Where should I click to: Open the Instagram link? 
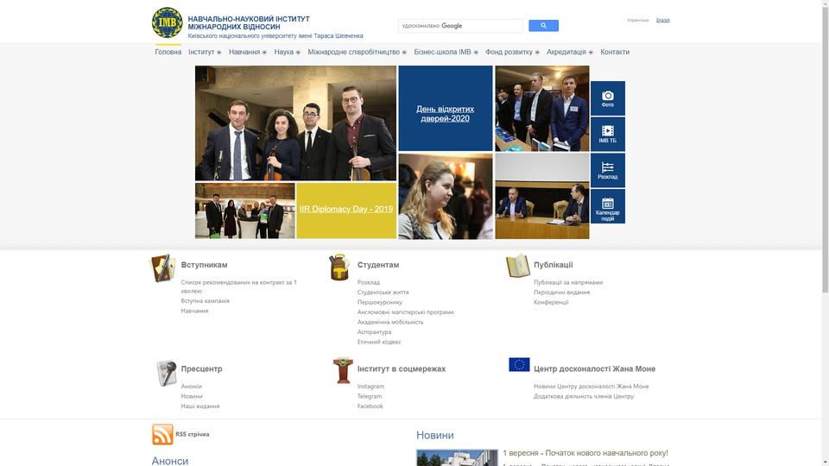[x=370, y=387]
